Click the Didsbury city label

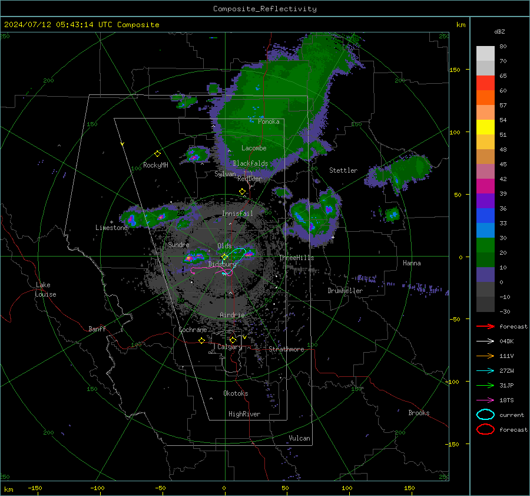click(x=222, y=264)
